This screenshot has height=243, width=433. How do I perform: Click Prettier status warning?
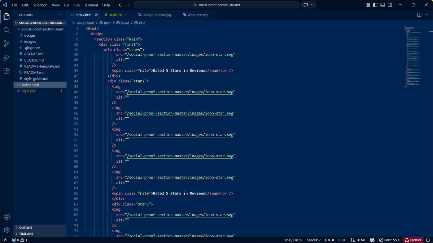coord(413,240)
